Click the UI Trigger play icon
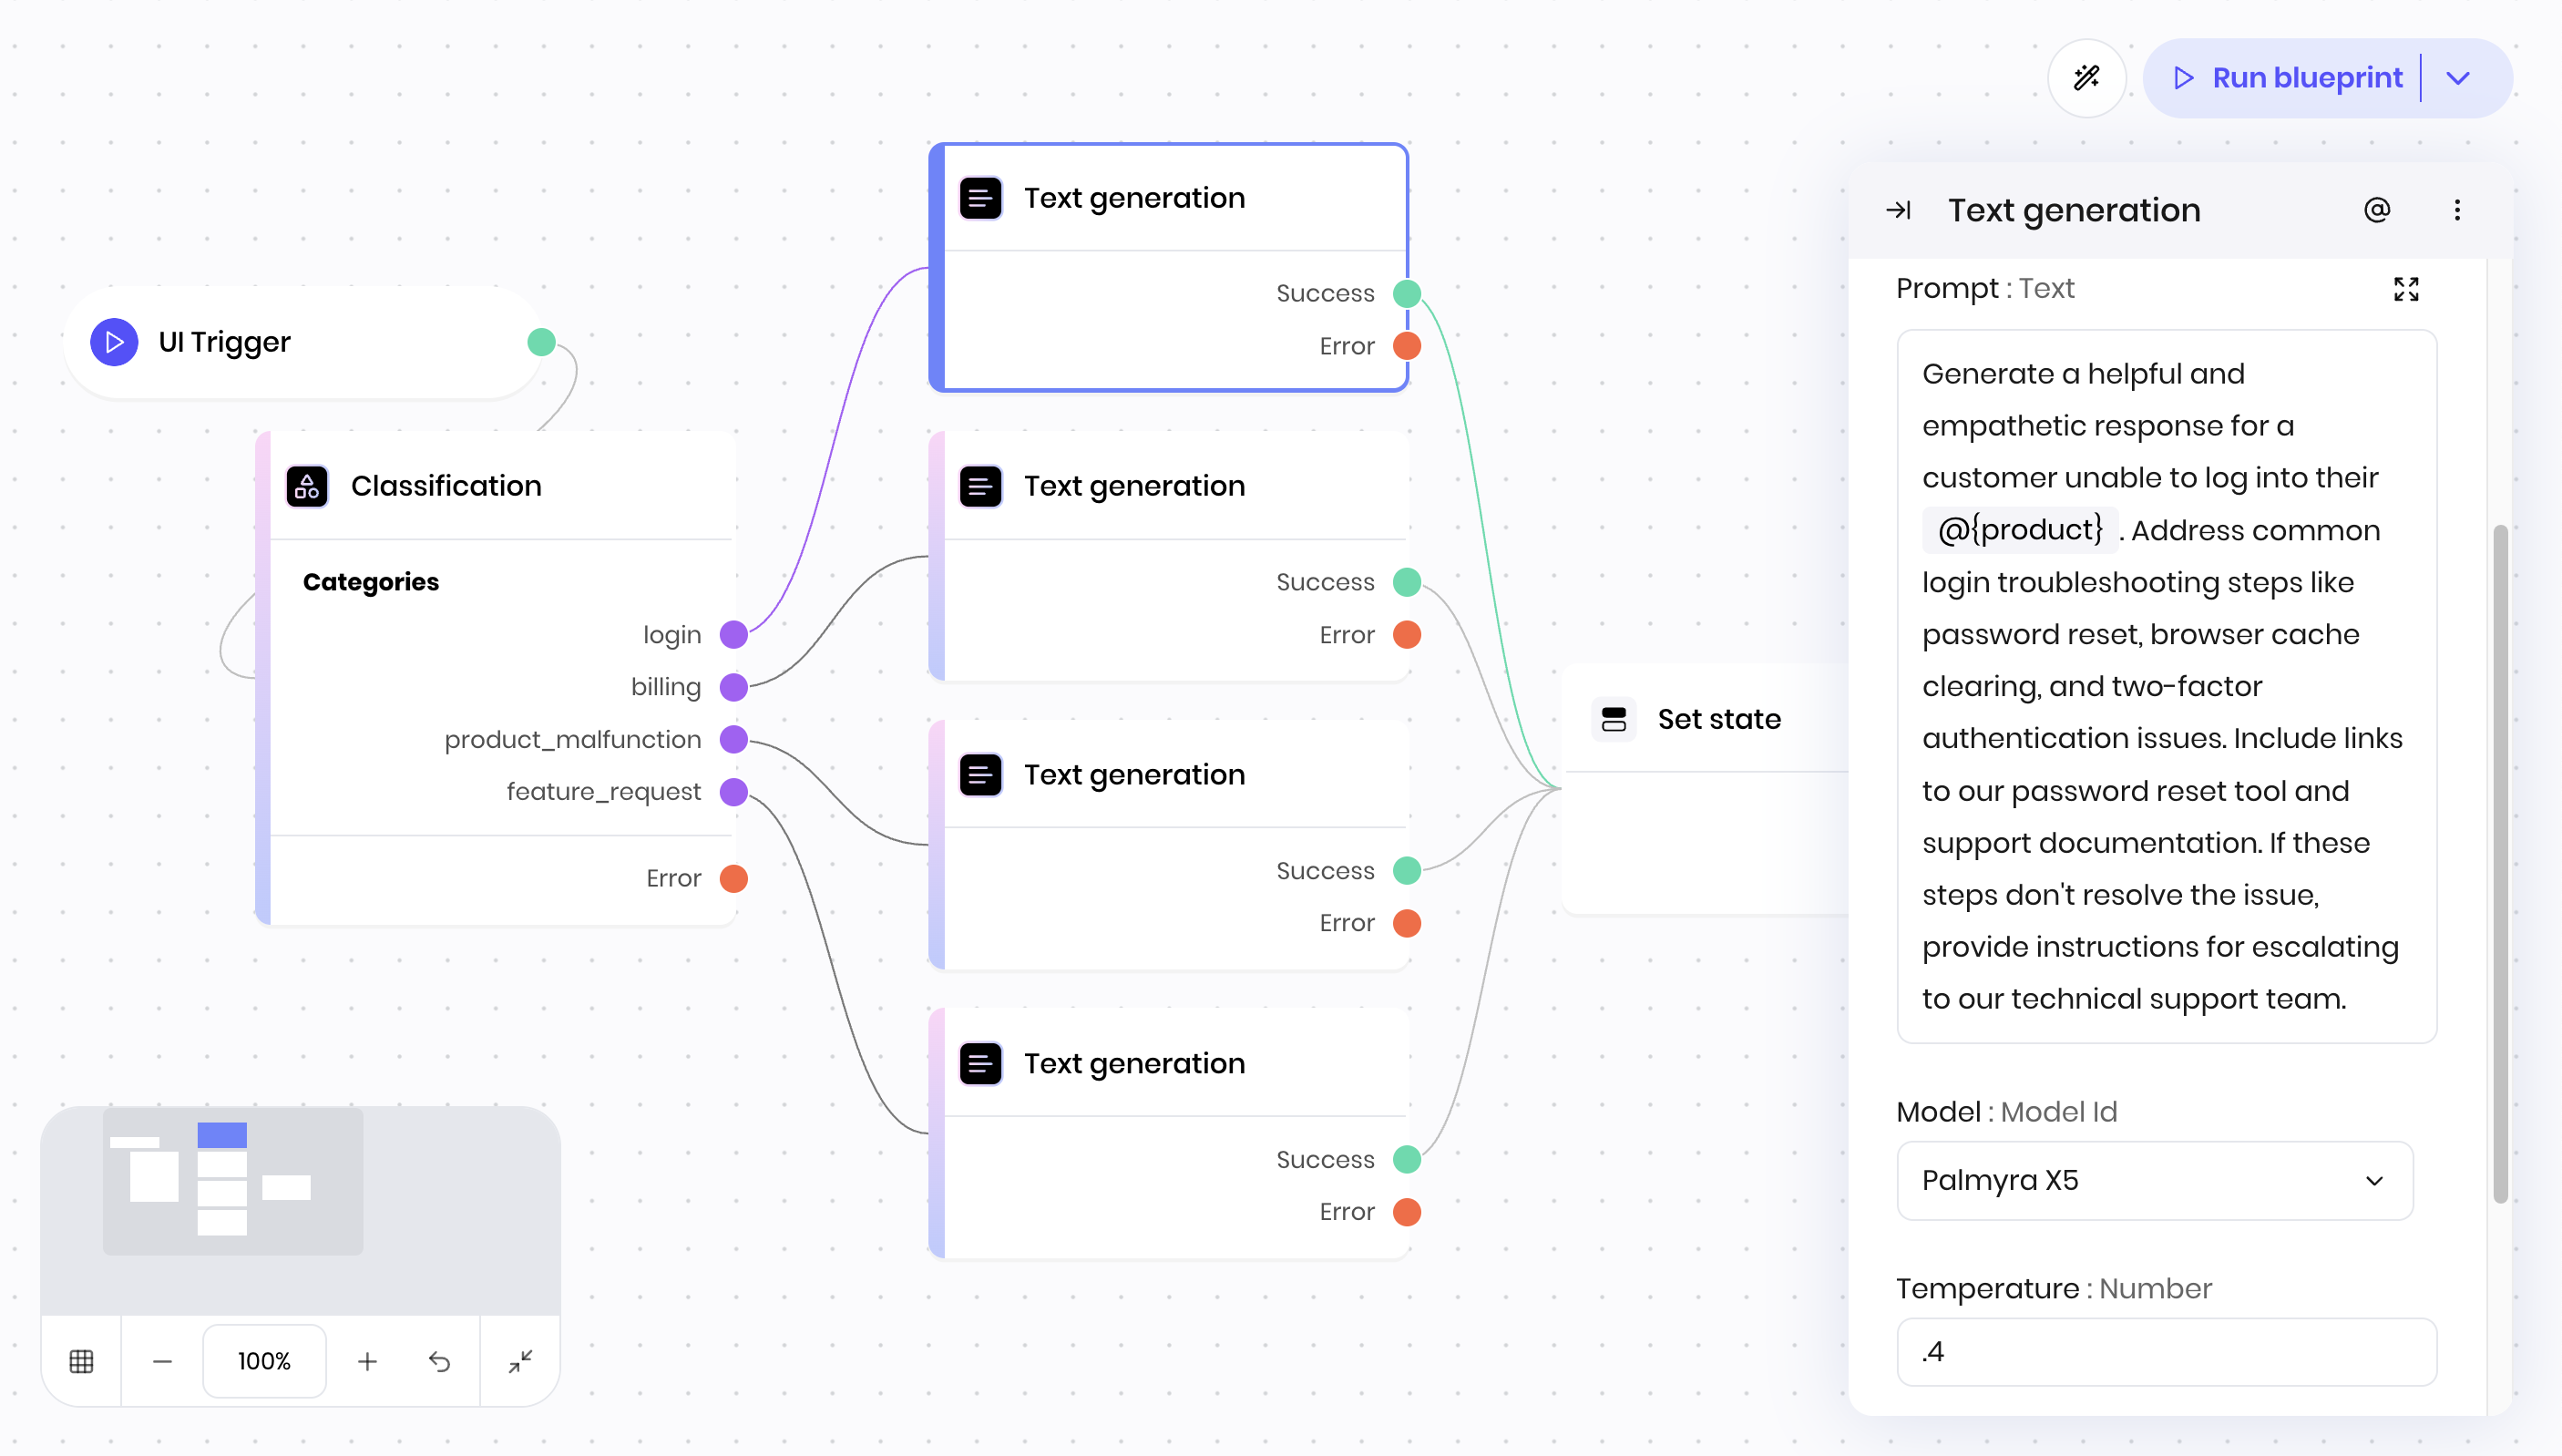 tap(114, 342)
